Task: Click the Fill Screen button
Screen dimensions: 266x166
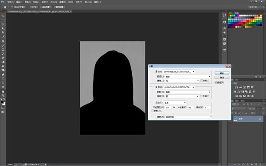Action: pos(59,7)
